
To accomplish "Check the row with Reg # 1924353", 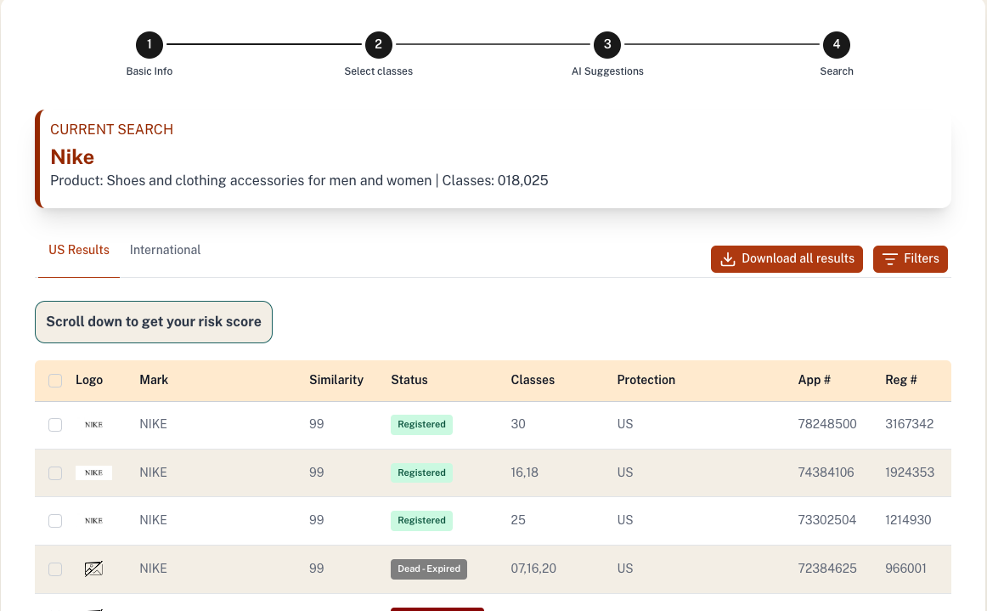I will click(55, 473).
